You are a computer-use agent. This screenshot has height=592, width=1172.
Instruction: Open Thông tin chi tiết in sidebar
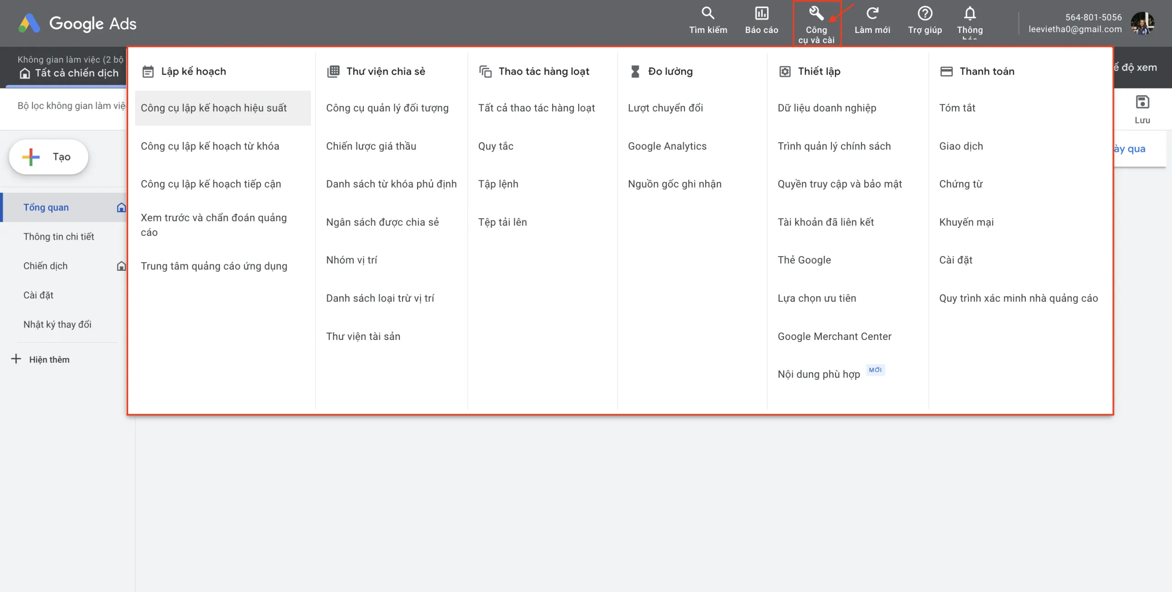[59, 237]
